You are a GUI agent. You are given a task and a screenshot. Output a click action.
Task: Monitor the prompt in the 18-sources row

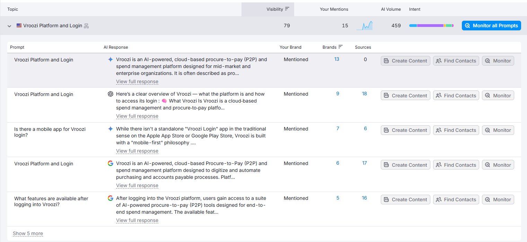click(x=498, y=95)
